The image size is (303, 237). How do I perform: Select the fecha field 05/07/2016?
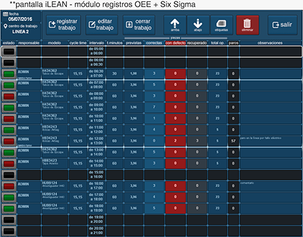(x=21, y=17)
